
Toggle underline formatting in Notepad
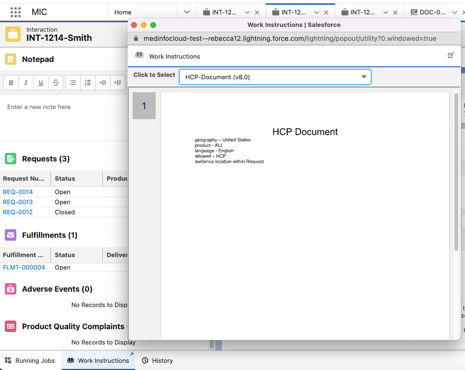(x=41, y=83)
